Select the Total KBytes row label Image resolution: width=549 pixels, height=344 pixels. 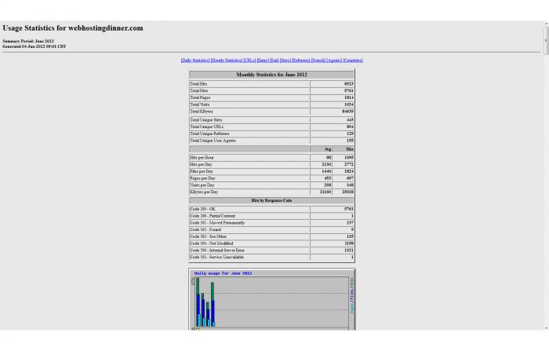click(202, 112)
